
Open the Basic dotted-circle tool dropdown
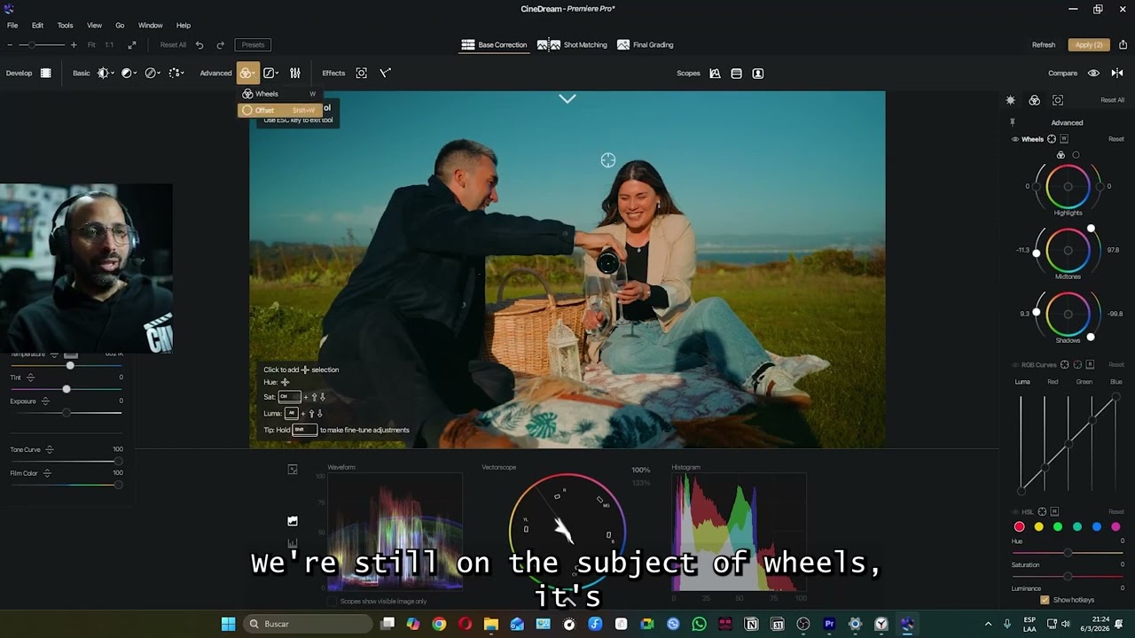click(176, 73)
